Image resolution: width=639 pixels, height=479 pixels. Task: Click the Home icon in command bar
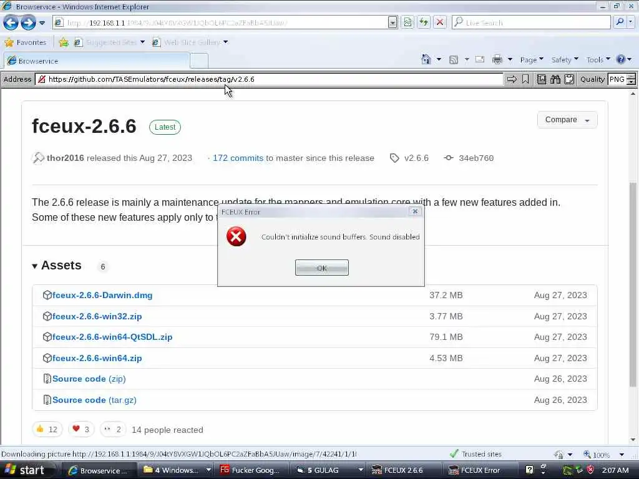pos(426,60)
